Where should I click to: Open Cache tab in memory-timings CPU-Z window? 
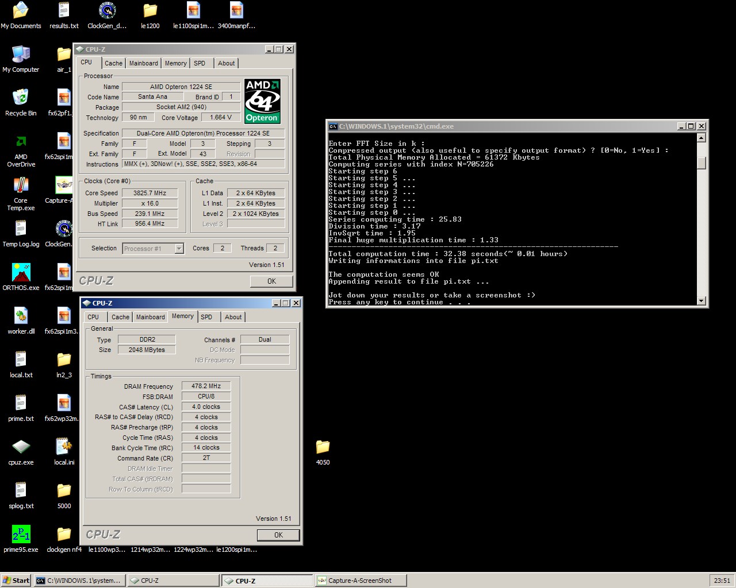pyautogui.click(x=120, y=318)
